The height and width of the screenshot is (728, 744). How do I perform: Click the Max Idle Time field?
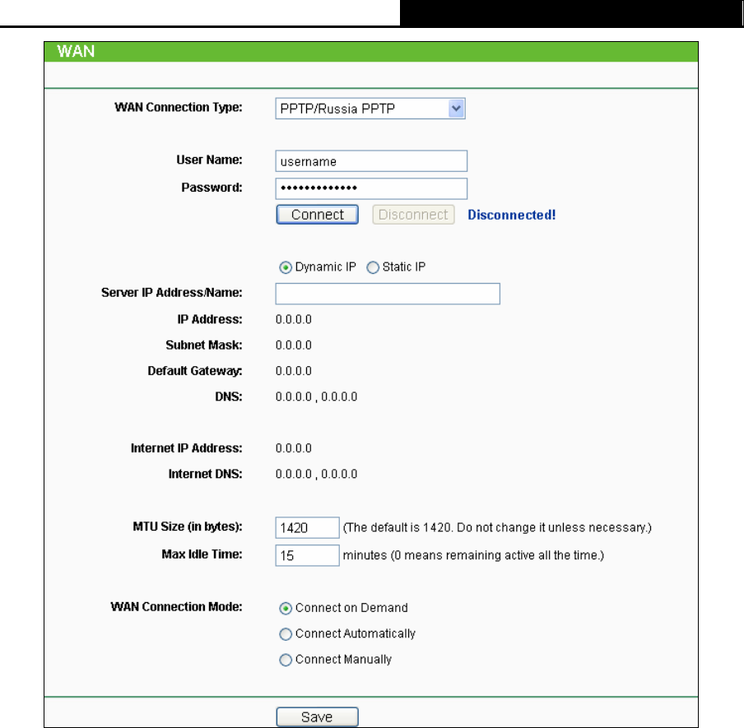click(307, 555)
